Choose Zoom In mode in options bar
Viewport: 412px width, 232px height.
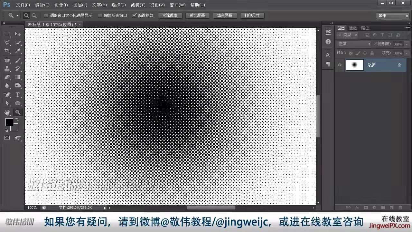[x=26, y=15]
